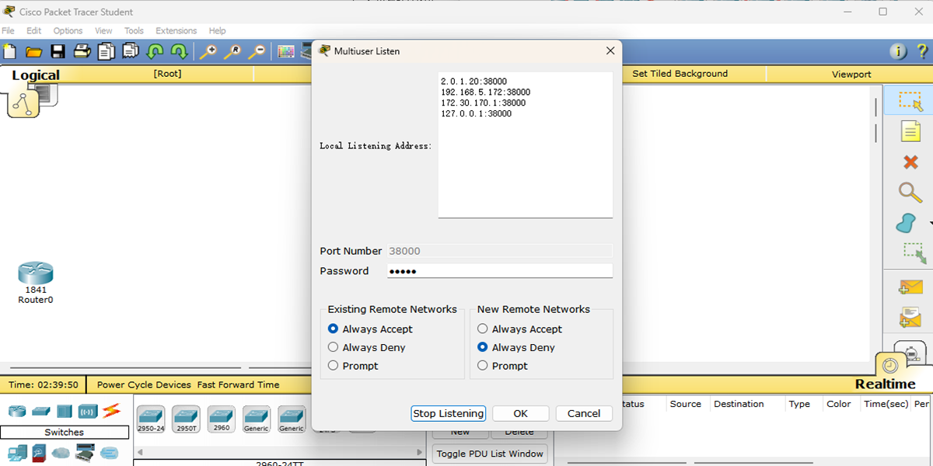Open file using the folder icon

33,52
